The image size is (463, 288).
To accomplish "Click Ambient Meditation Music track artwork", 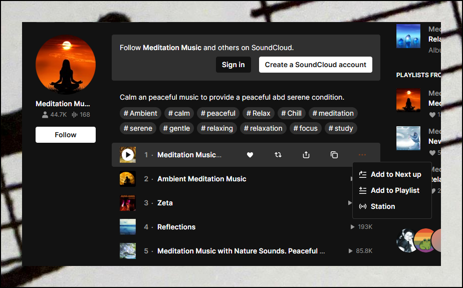I will (x=128, y=179).
